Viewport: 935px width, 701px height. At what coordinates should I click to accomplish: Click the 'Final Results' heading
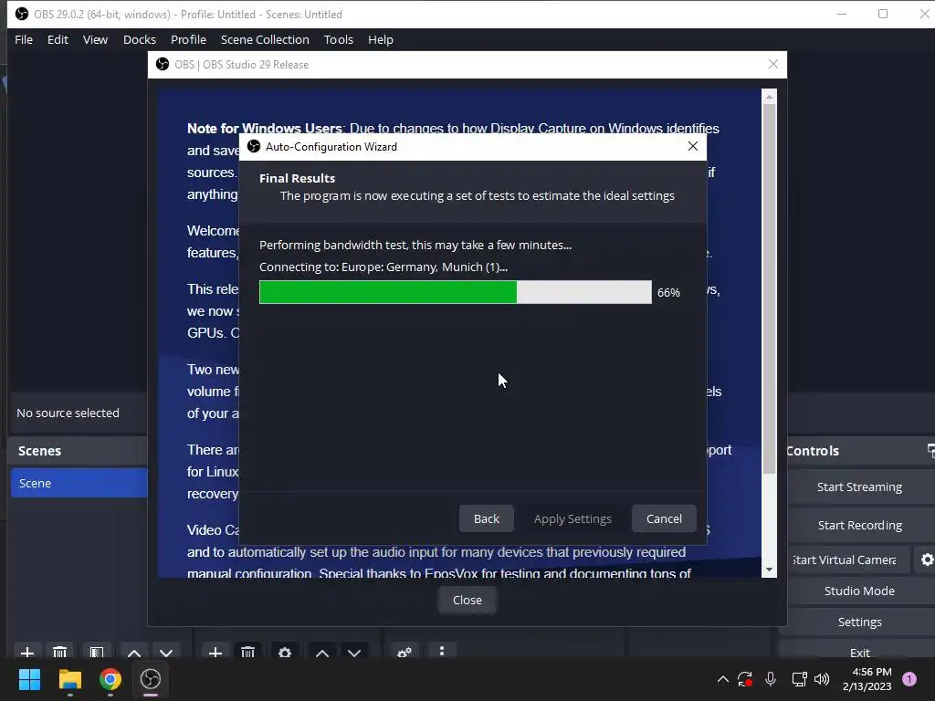click(x=297, y=178)
